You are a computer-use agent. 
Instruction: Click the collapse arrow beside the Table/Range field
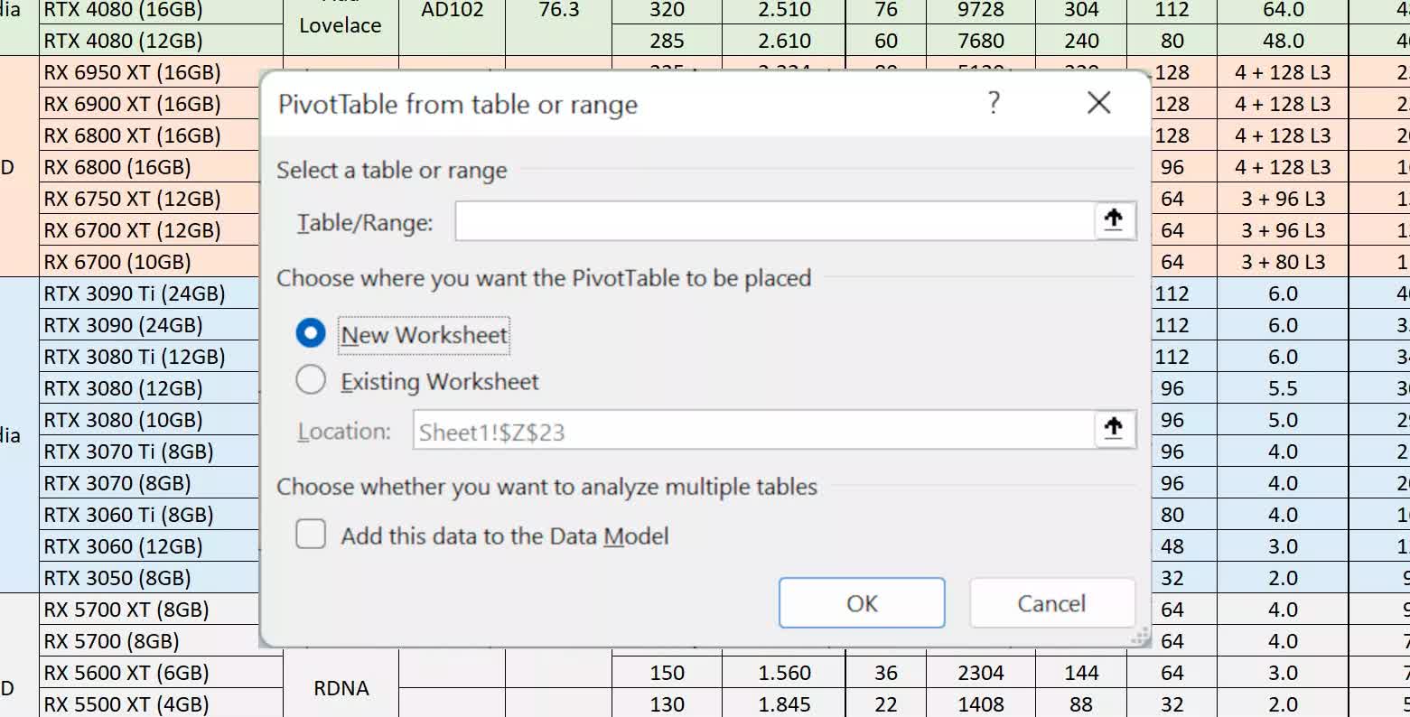point(1114,220)
